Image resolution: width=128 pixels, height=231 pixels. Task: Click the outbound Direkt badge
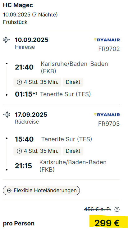click(73, 82)
